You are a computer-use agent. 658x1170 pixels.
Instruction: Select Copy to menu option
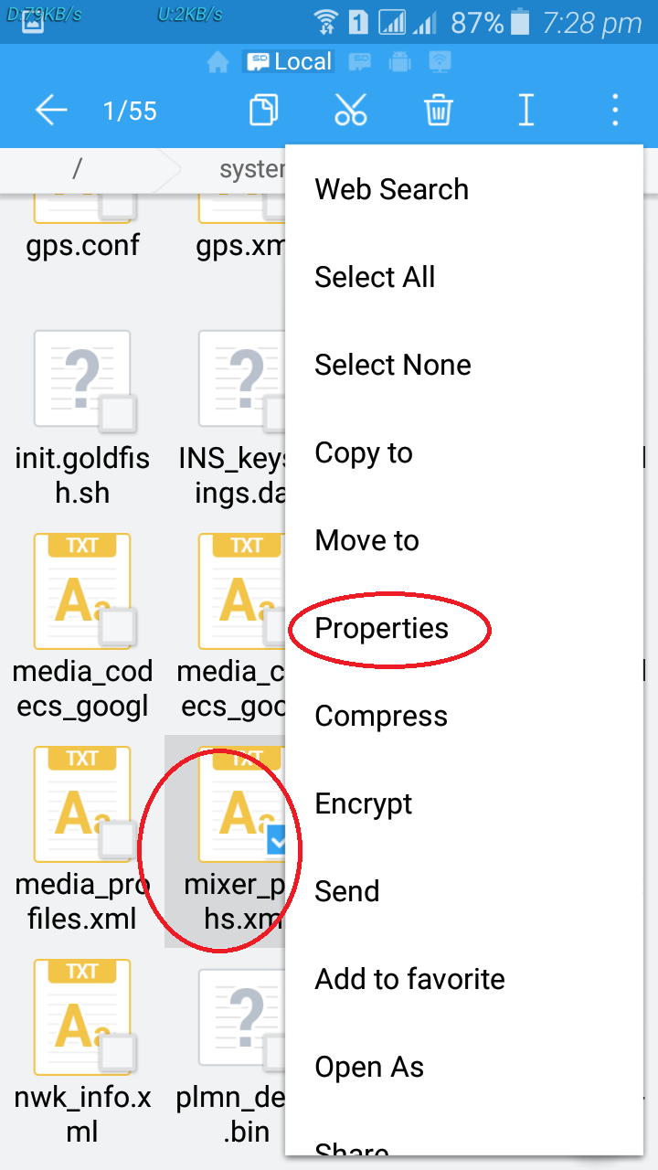pos(364,453)
